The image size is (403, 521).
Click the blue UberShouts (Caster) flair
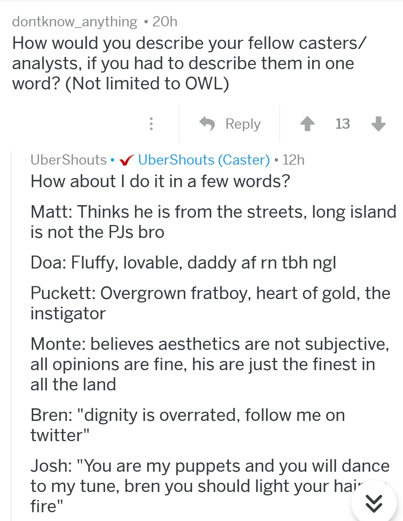click(x=204, y=160)
